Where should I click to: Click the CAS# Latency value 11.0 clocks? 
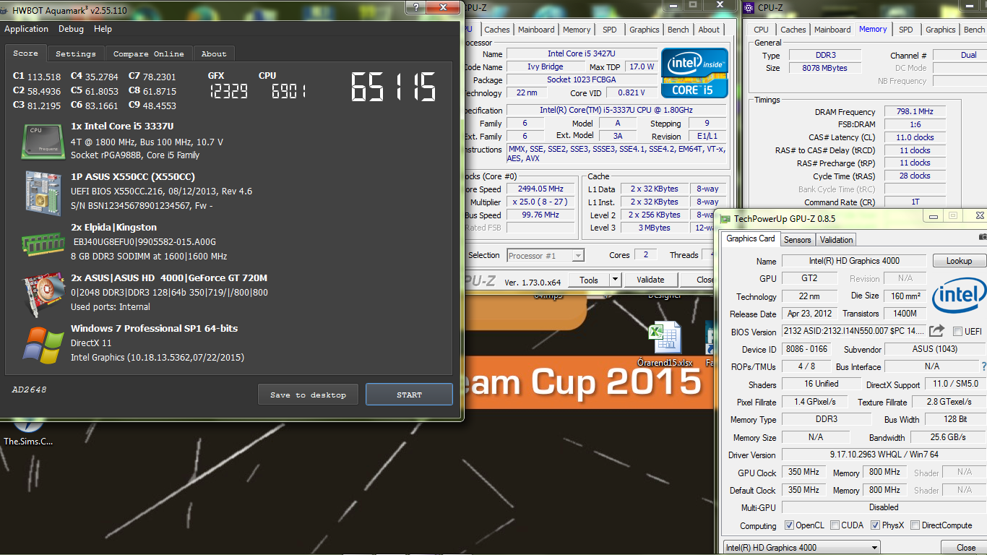click(914, 137)
